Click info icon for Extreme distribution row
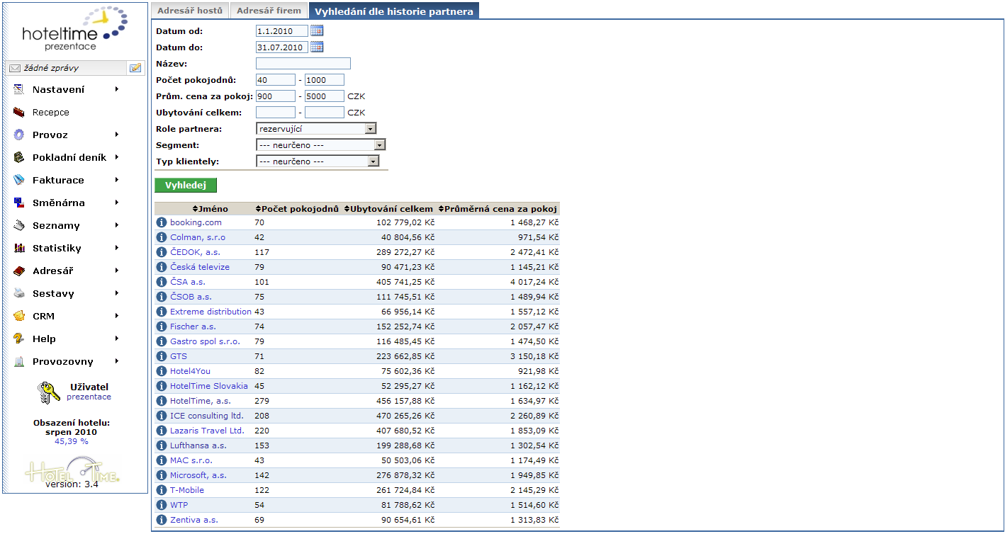This screenshot has width=1005, height=534. tap(162, 312)
